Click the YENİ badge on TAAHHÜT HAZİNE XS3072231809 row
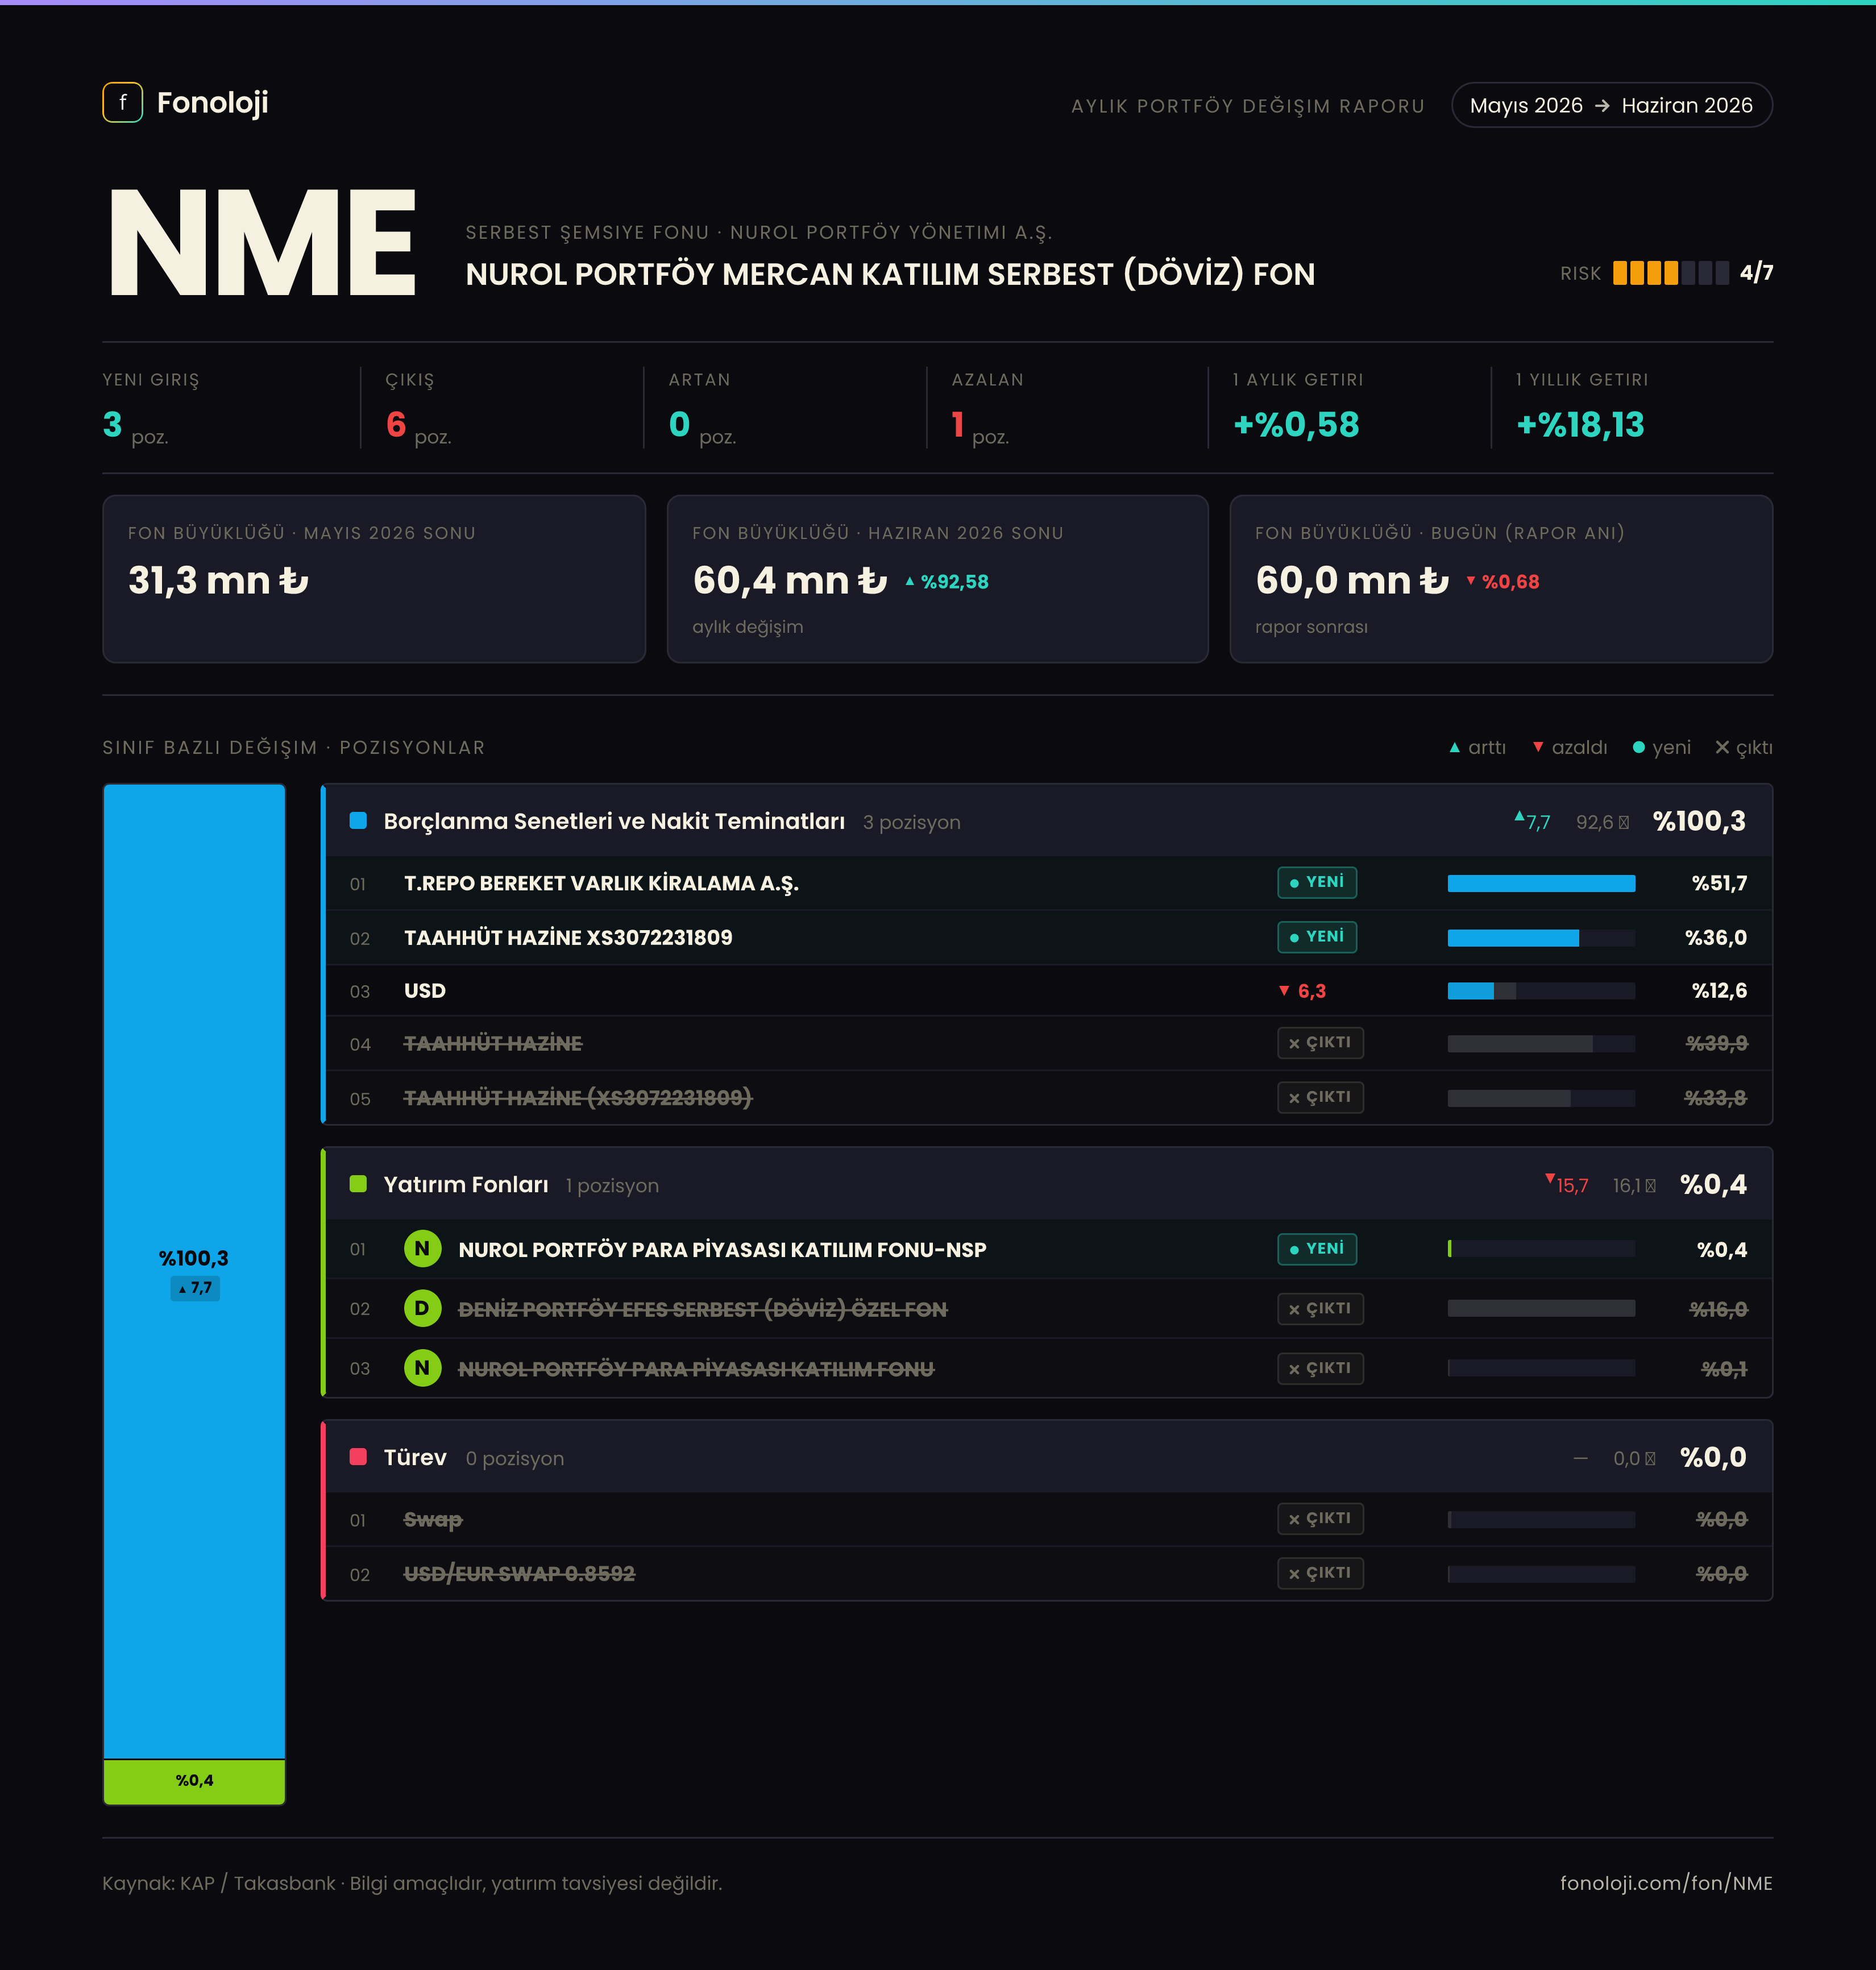Screen dimensions: 1876x1970 (x=1317, y=937)
